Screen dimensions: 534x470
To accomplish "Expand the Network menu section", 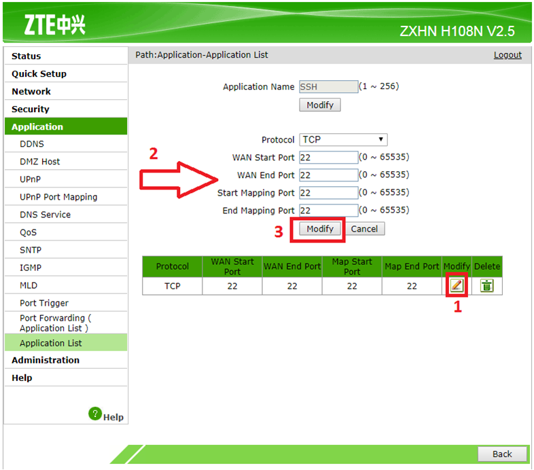I will pos(31,92).
